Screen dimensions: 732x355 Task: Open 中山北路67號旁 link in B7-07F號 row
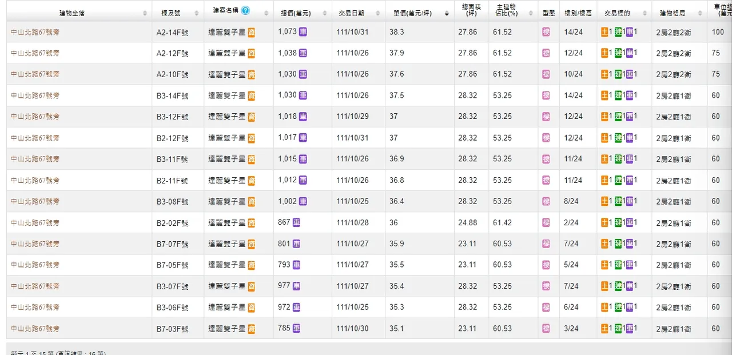[35, 244]
